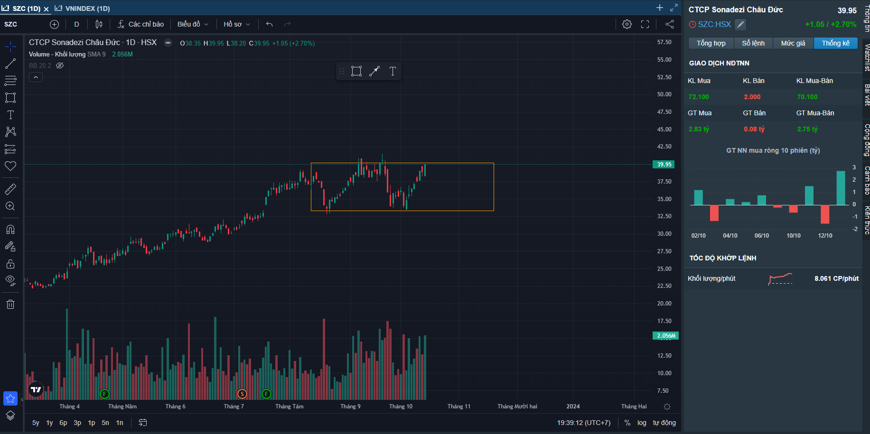The height and width of the screenshot is (434, 870).
Task: Open the Hồ sơ dropdown
Action: point(236,24)
